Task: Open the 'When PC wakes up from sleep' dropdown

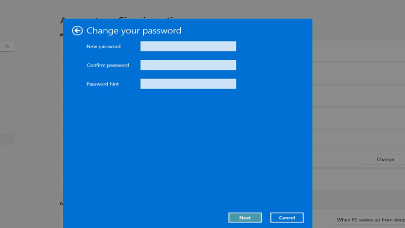Action: [370, 220]
